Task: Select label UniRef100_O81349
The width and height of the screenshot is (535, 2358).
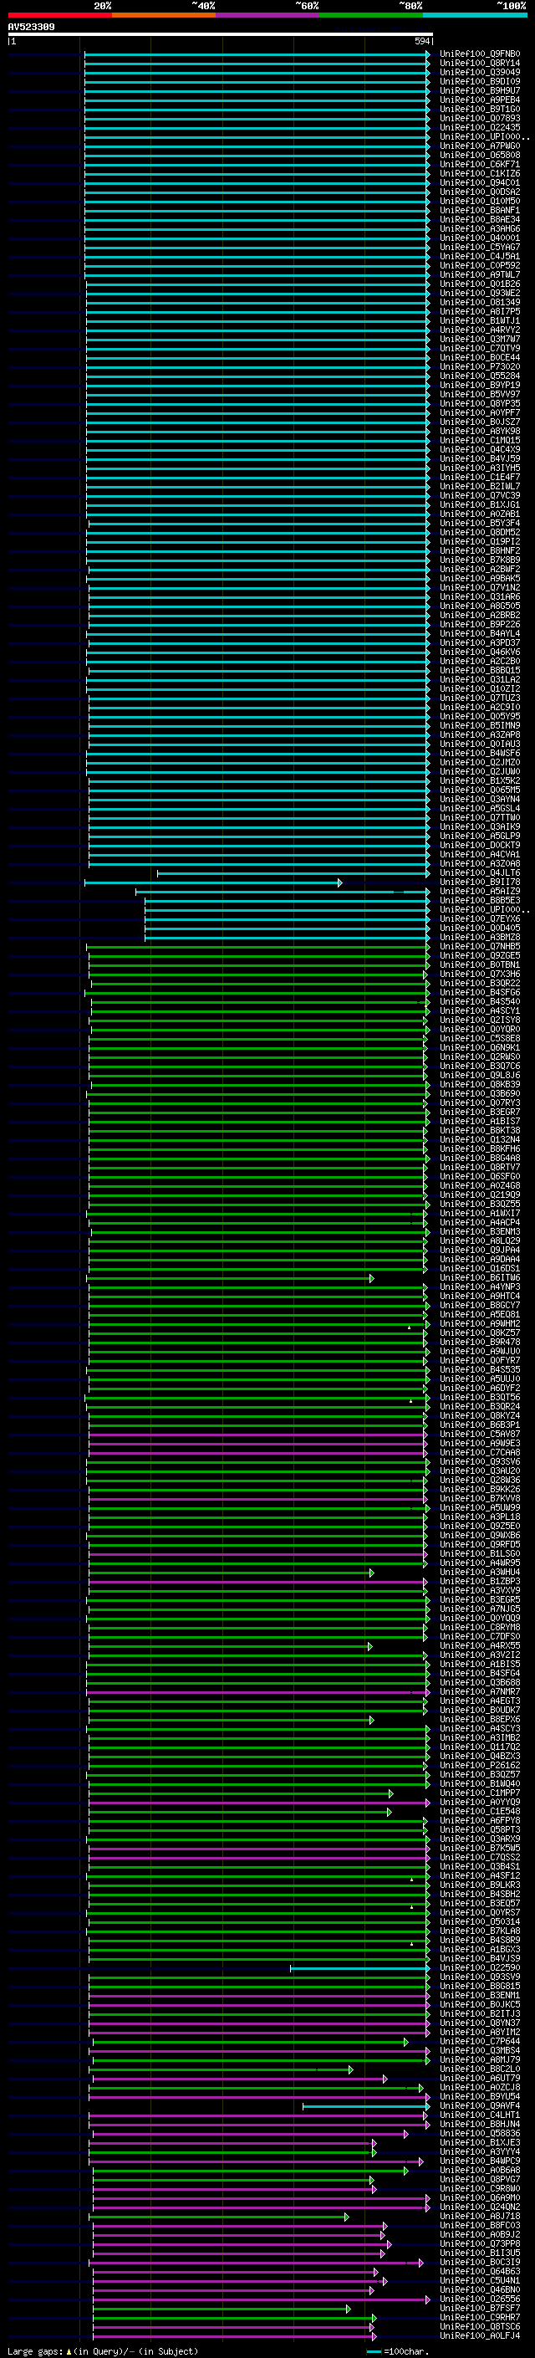Action: pyautogui.click(x=480, y=302)
